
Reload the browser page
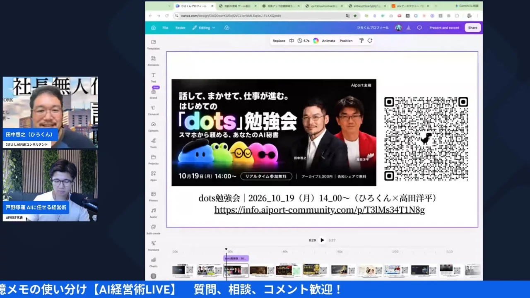coord(167,16)
